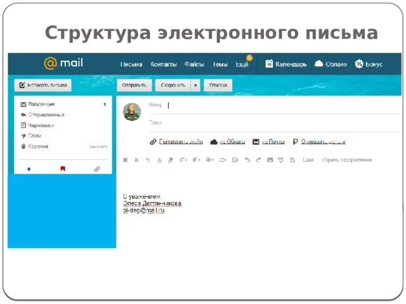
Task: Click the translate icon in the formatting toolbar
Action: [x=292, y=160]
